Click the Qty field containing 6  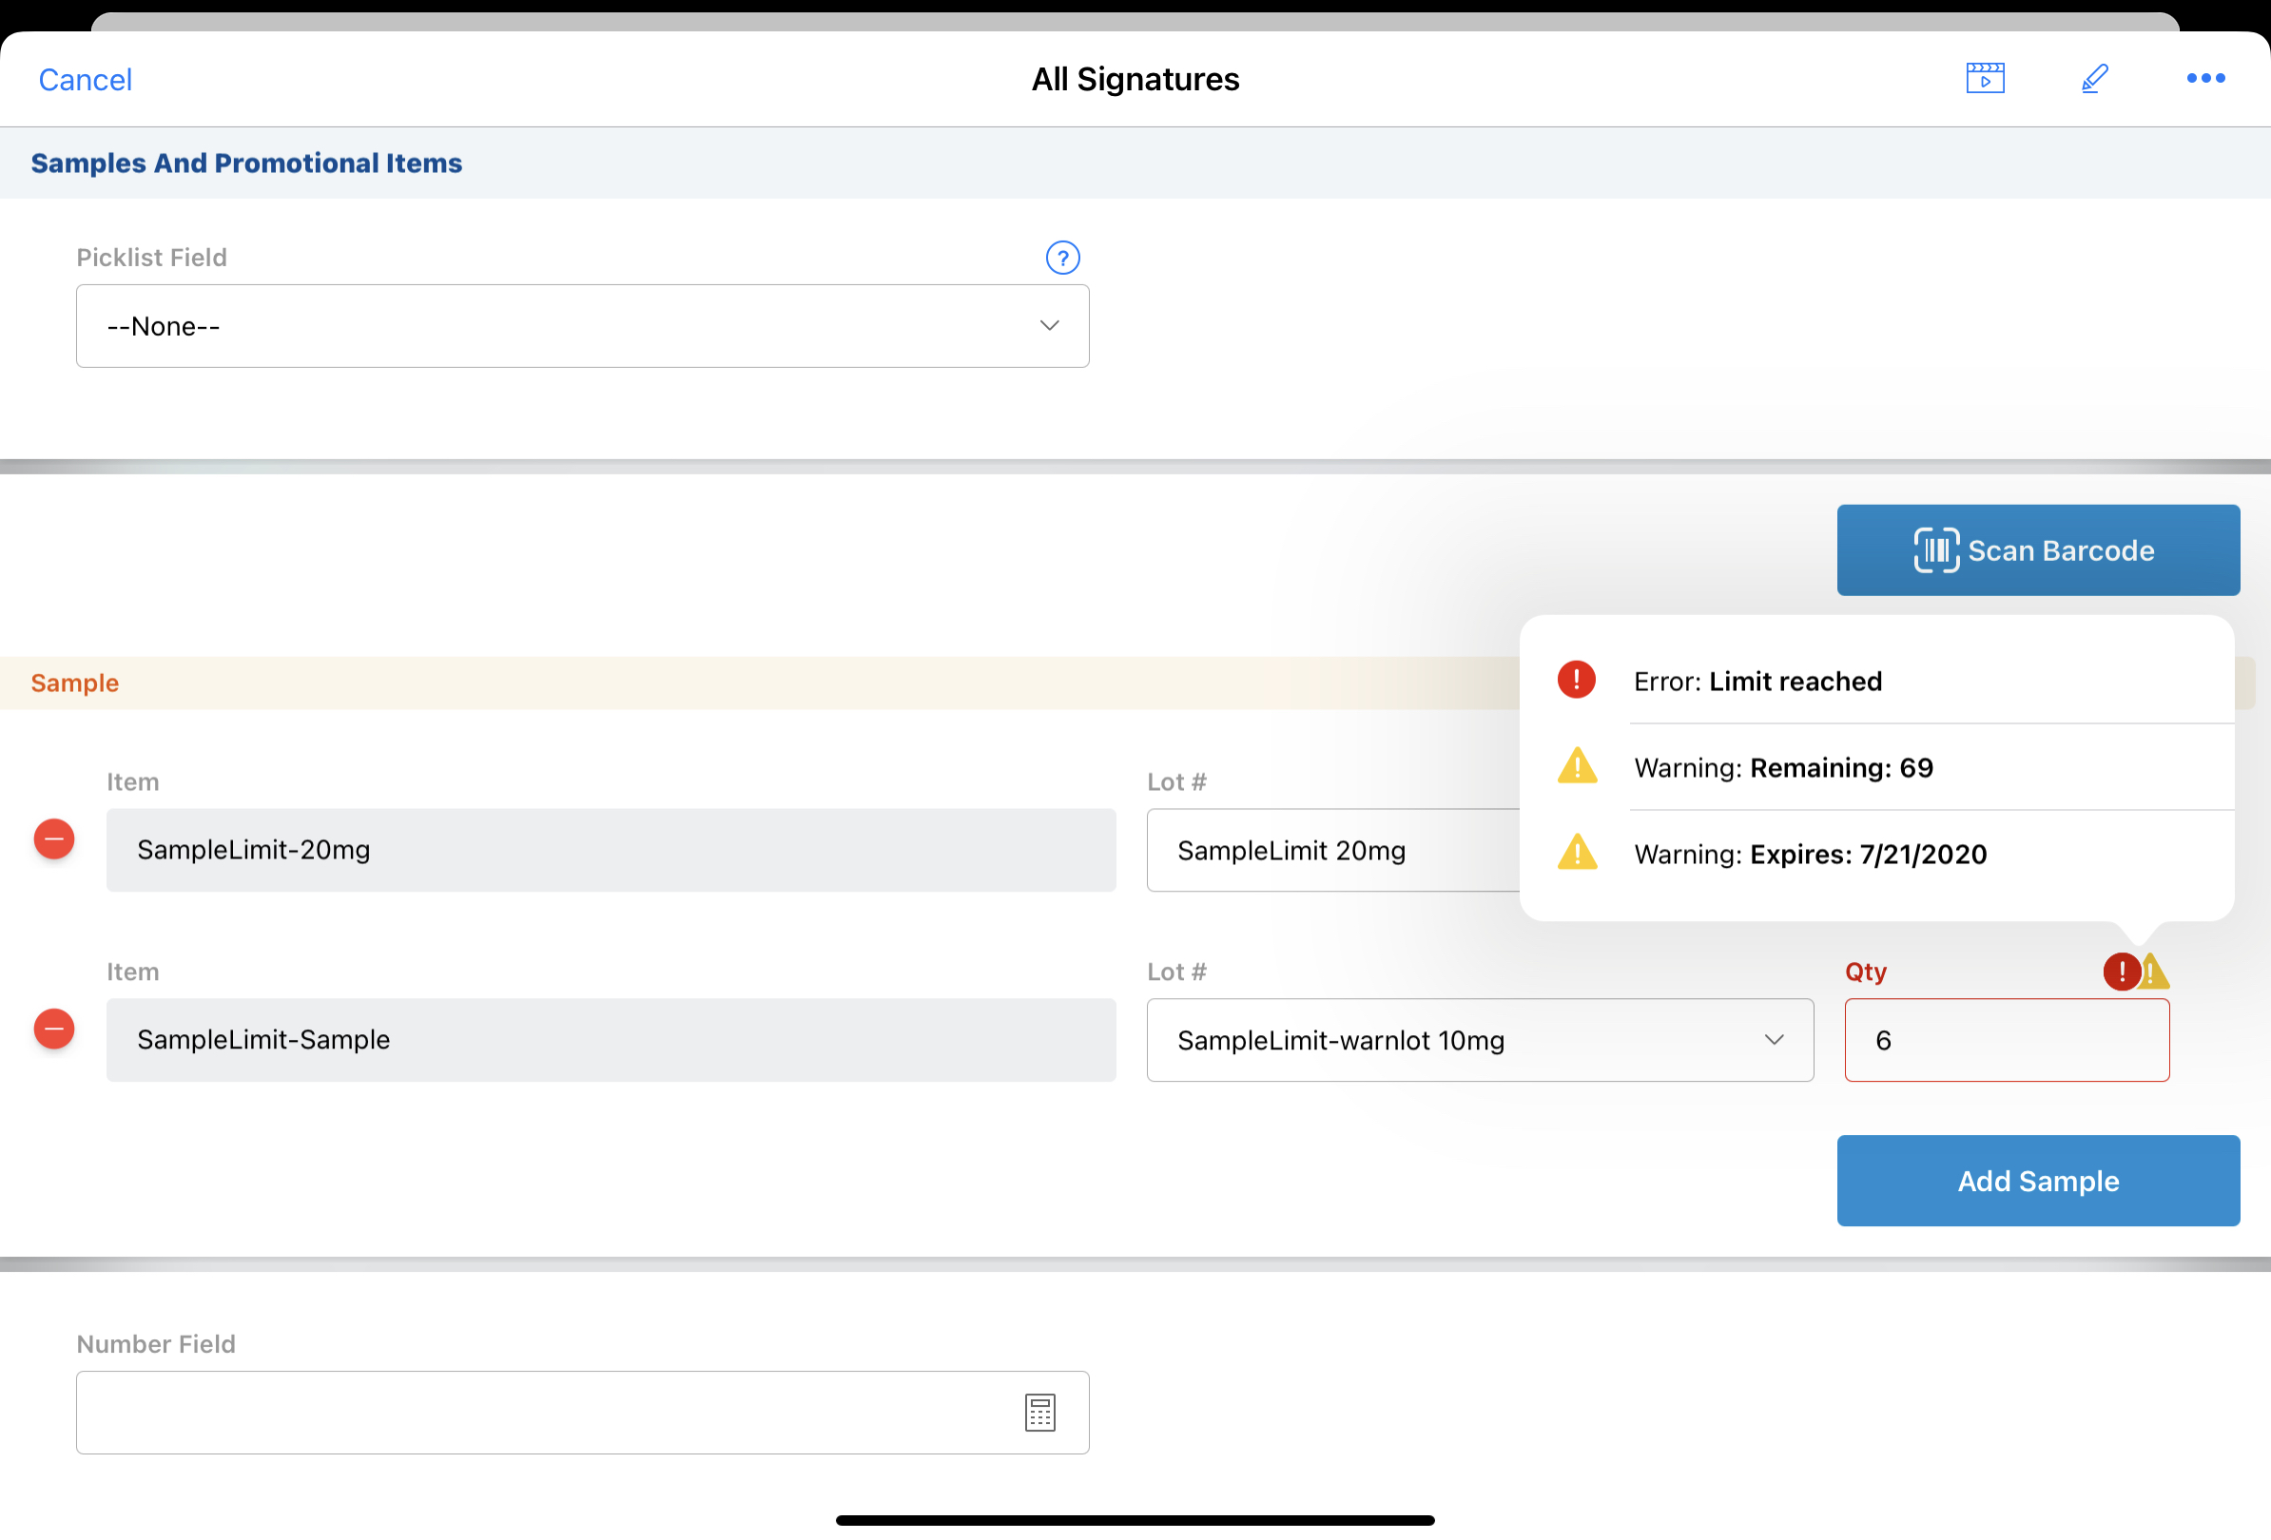(x=2007, y=1040)
